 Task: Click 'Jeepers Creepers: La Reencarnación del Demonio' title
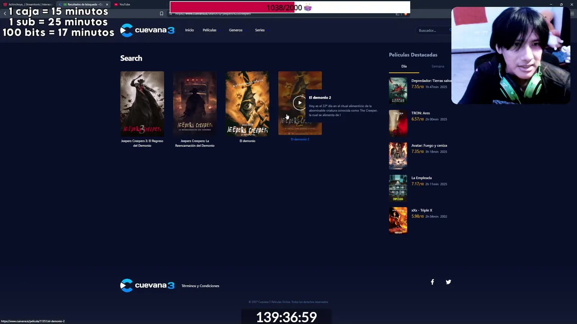(x=195, y=143)
